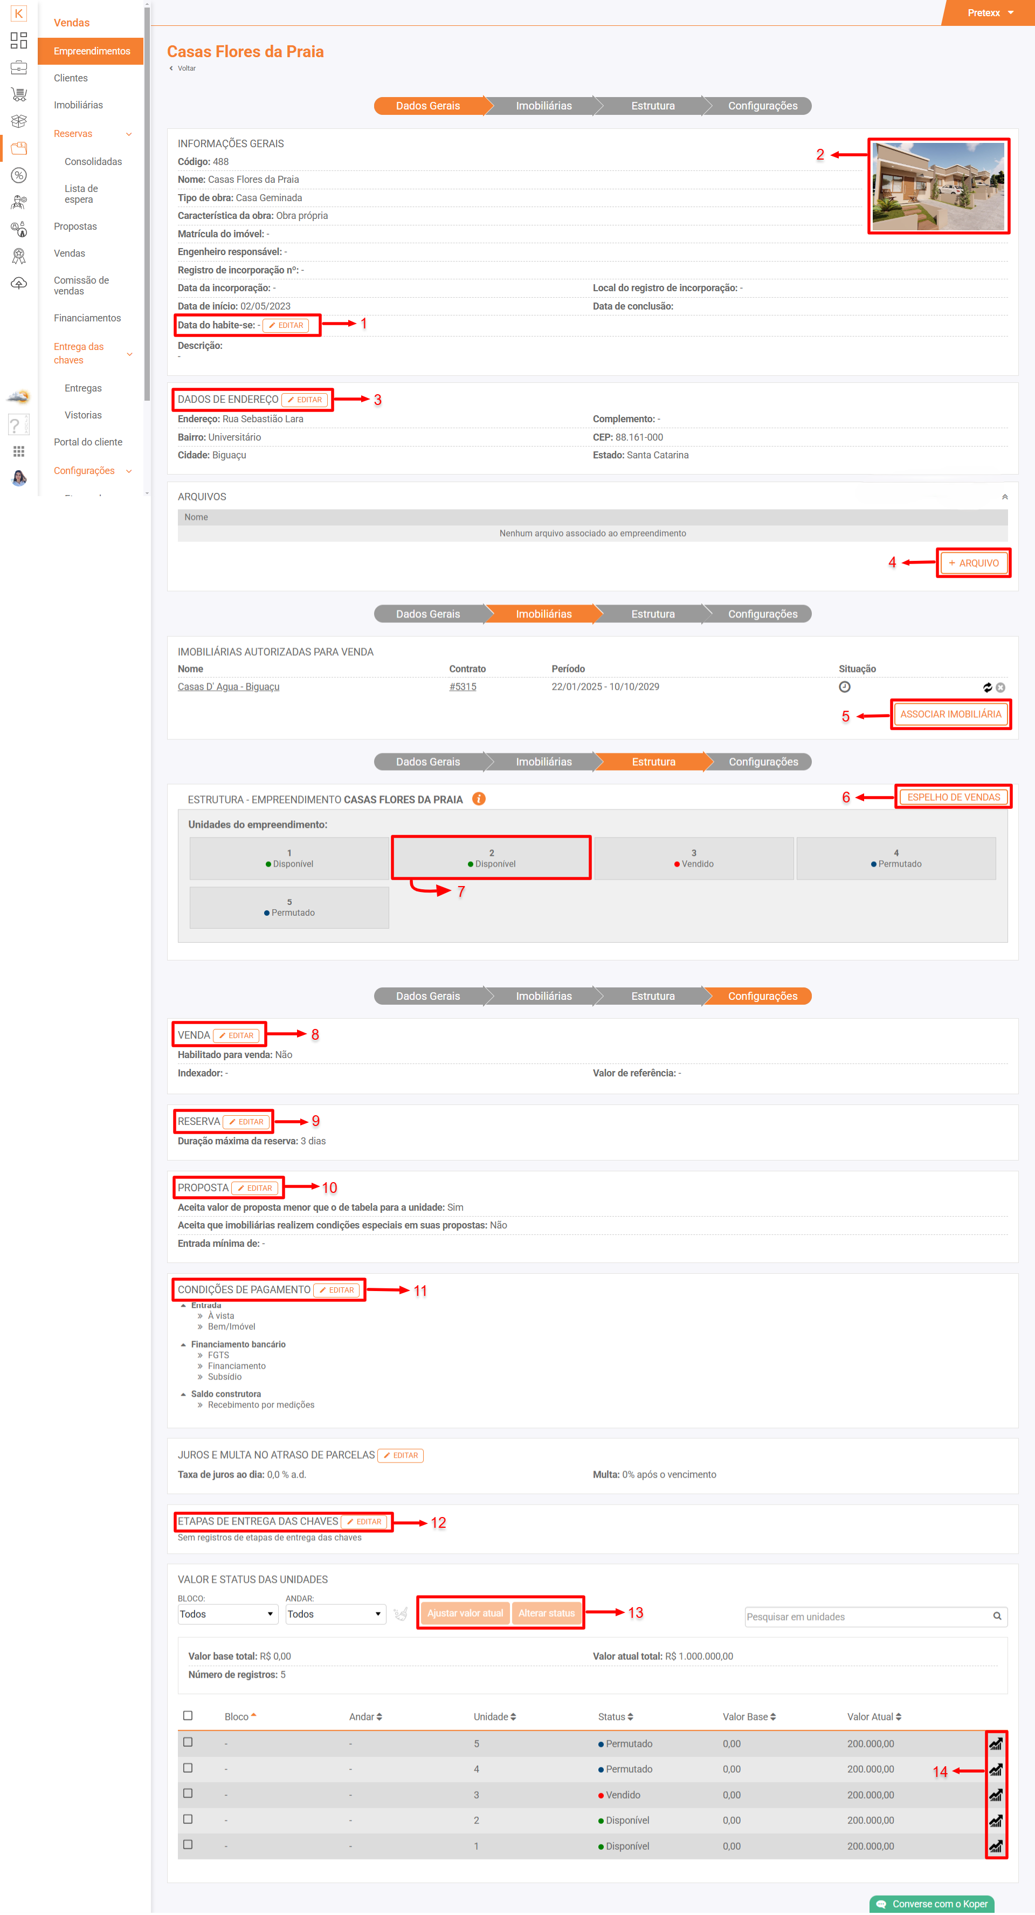Click the shopping cart sidebar icon
1035x1915 pixels.
click(18, 94)
